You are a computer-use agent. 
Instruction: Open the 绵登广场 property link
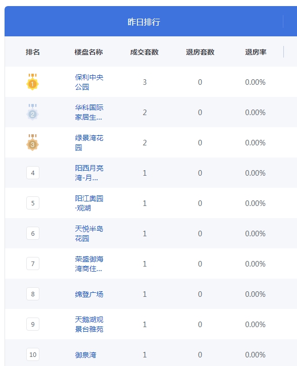coord(89,294)
